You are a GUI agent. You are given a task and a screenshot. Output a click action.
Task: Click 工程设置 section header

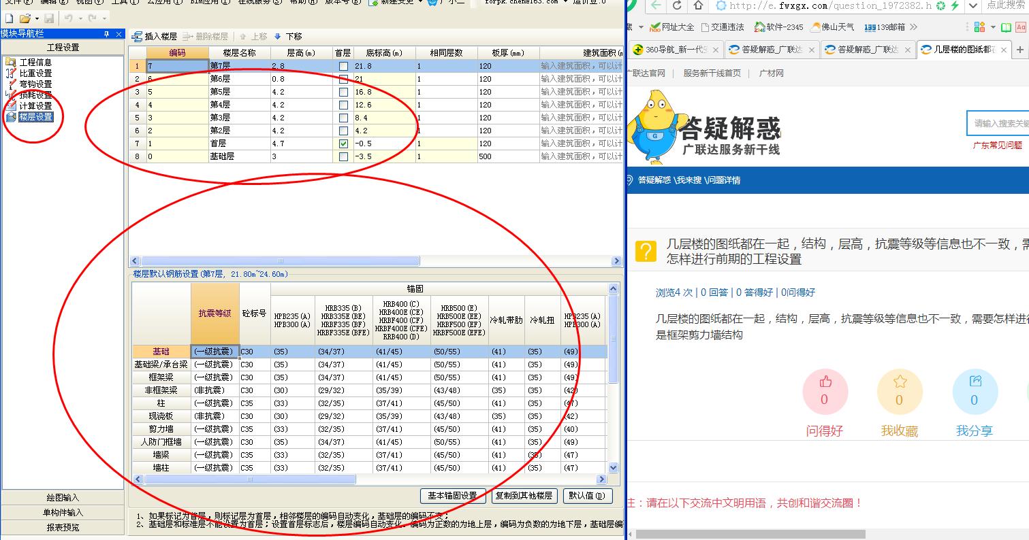click(63, 48)
